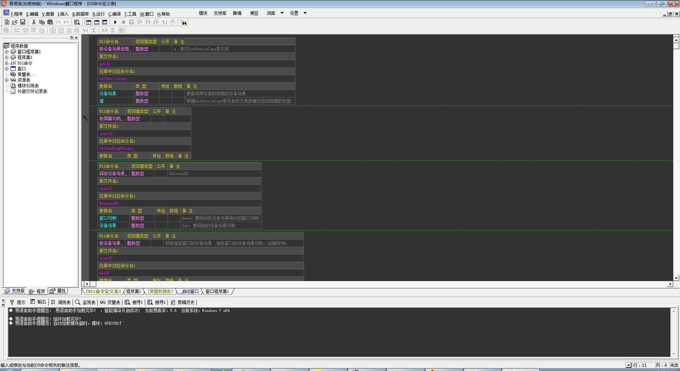Click the GetDeviceCaps library command name cell
Image resolution: width=680 pixels, height=371 pixels.
196,79
